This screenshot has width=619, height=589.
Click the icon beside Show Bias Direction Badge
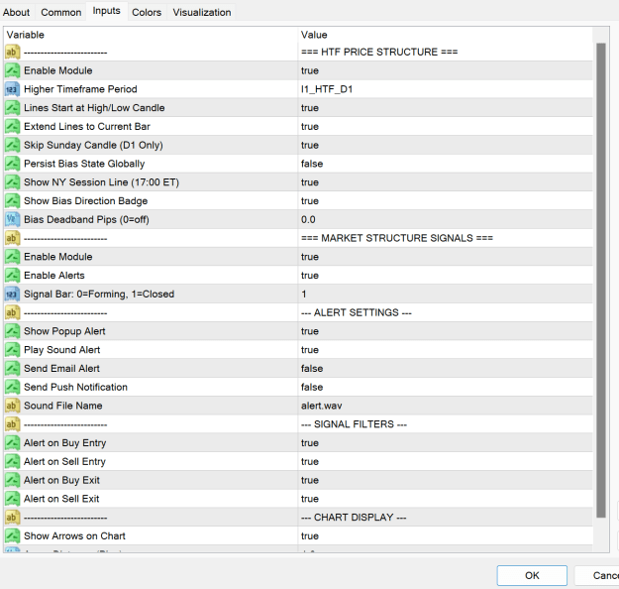(12, 201)
